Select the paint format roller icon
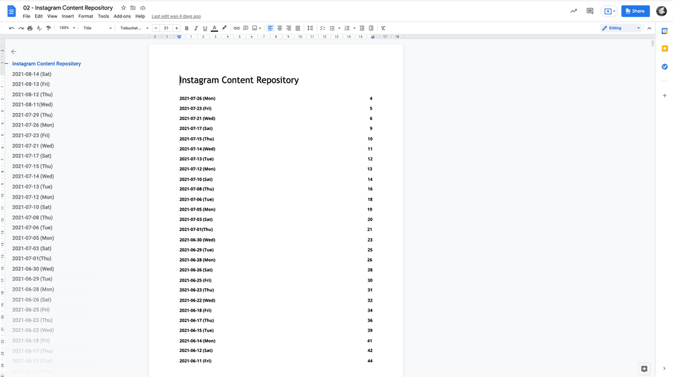This screenshot has height=377, width=673. [x=48, y=28]
